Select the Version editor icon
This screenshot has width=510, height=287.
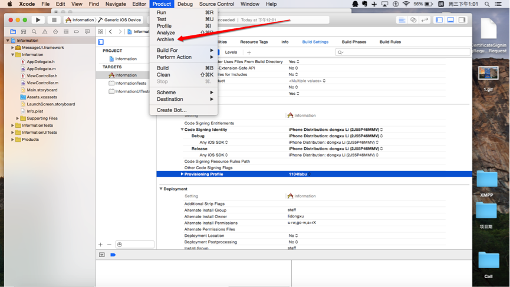(425, 20)
